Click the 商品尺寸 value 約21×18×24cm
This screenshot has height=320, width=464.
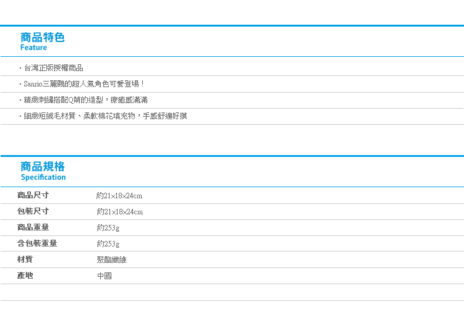[119, 196]
